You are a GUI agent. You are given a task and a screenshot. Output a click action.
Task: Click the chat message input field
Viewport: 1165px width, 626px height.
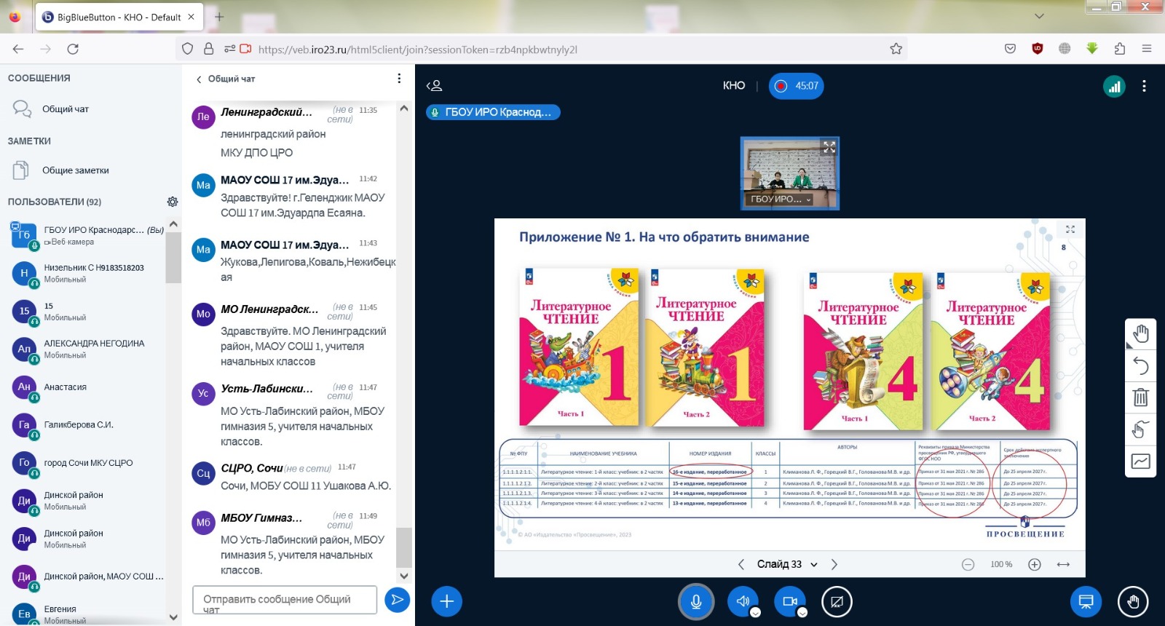click(x=285, y=600)
